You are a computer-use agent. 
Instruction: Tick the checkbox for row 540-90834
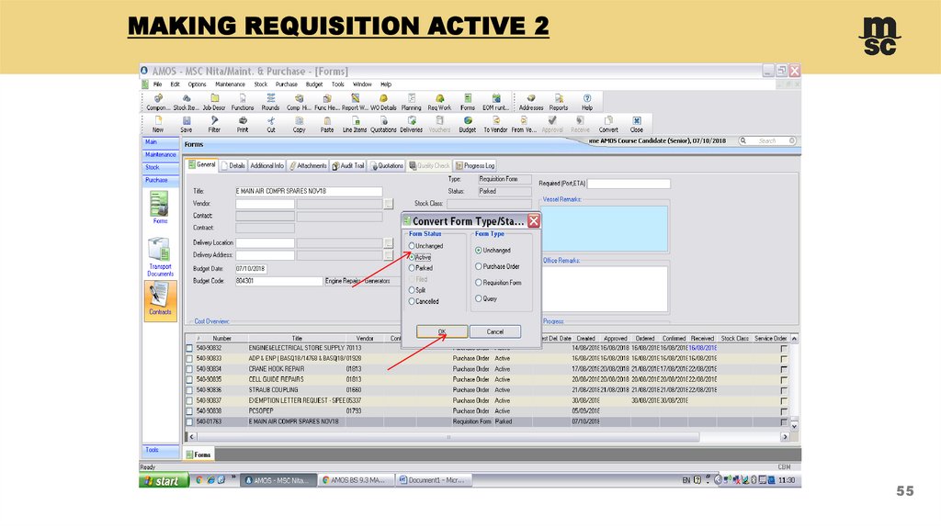pyautogui.click(x=189, y=369)
